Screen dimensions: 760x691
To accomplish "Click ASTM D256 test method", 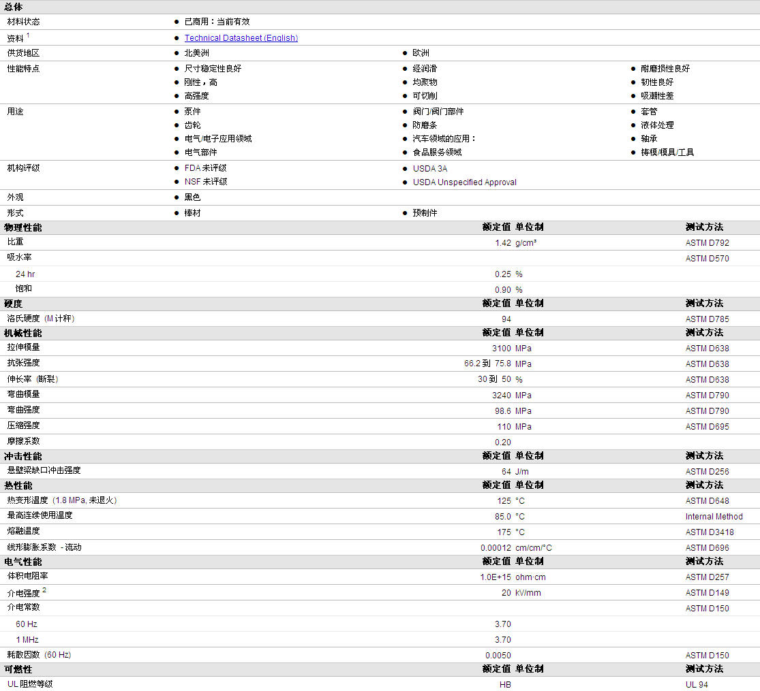I will click(707, 472).
